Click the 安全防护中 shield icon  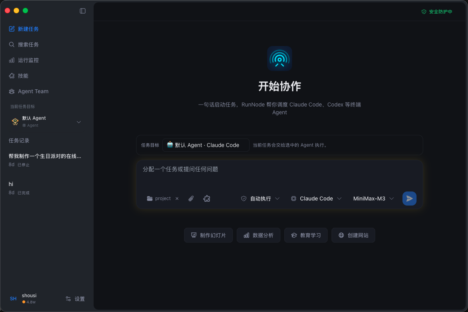[424, 12]
